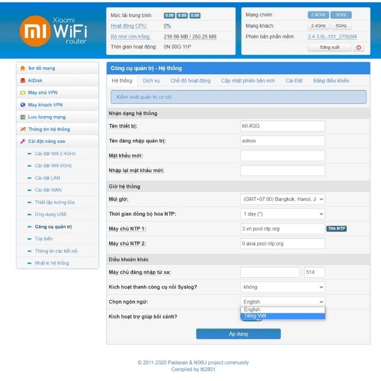Screen dimensions: 381x381
Task: Open the Múi giờ timezone dropdown
Action: tap(282, 199)
